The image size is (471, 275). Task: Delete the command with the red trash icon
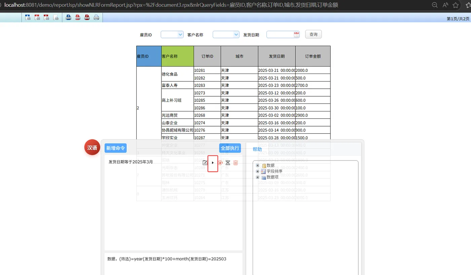tap(235, 163)
